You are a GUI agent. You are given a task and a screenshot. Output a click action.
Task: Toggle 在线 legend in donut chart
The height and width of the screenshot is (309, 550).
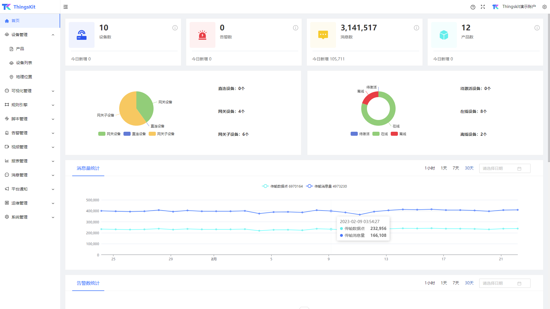380,134
